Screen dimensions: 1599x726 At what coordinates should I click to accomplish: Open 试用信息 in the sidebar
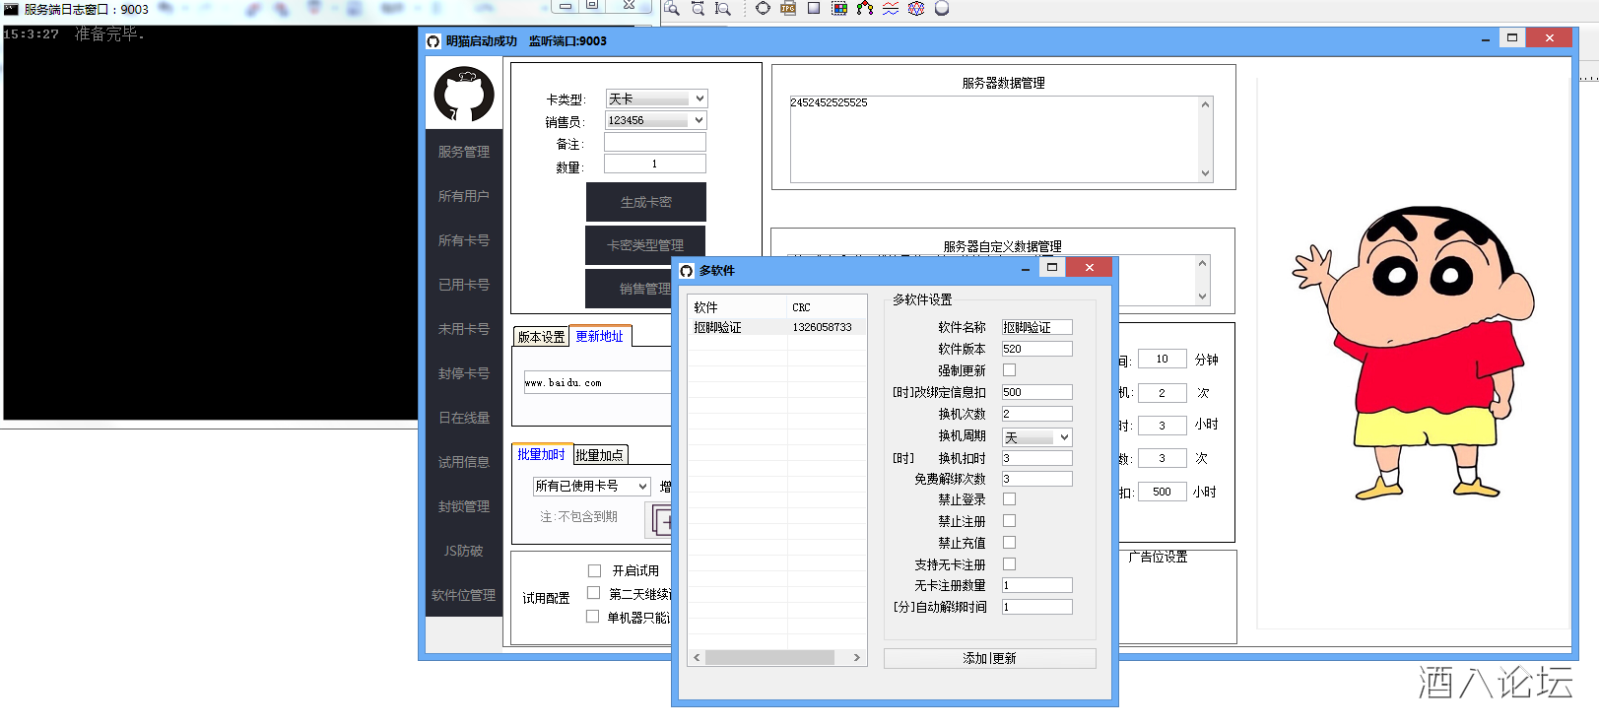[x=464, y=462]
